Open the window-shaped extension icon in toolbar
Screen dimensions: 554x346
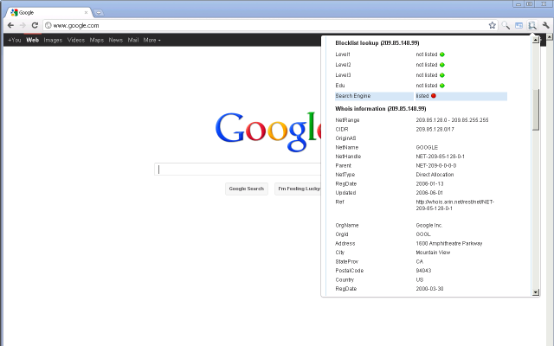tap(519, 25)
